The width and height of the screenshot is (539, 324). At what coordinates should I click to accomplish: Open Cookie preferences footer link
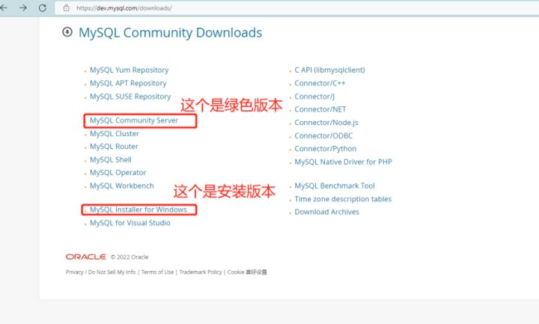click(247, 272)
